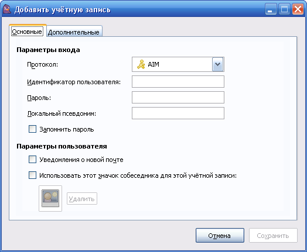
Task: Click the Отмена button
Action: (220, 236)
